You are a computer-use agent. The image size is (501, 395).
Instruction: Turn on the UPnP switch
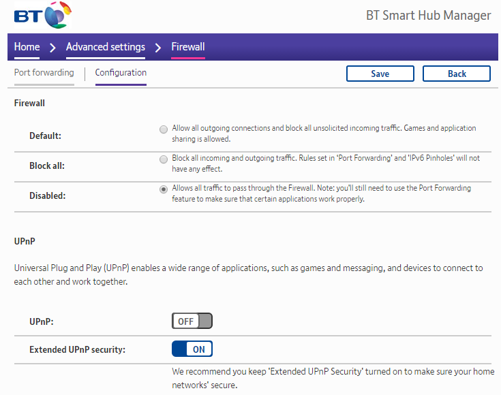(192, 321)
